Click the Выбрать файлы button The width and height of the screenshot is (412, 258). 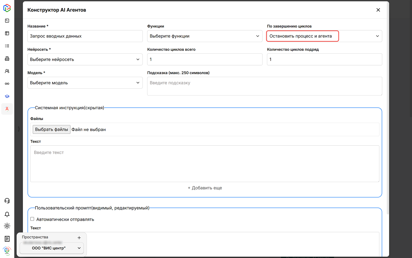[x=51, y=130]
